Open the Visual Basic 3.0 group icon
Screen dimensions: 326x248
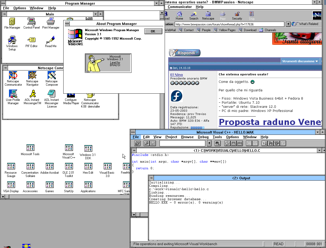[107, 167]
